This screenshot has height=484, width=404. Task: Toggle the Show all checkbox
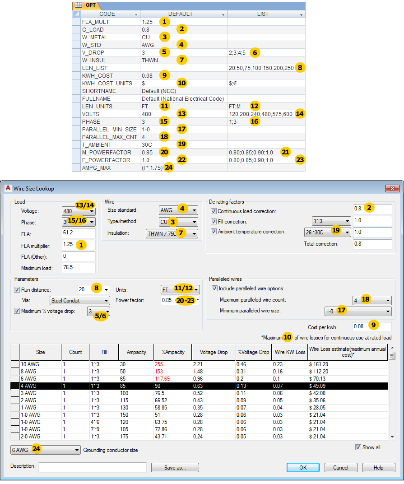(358, 447)
